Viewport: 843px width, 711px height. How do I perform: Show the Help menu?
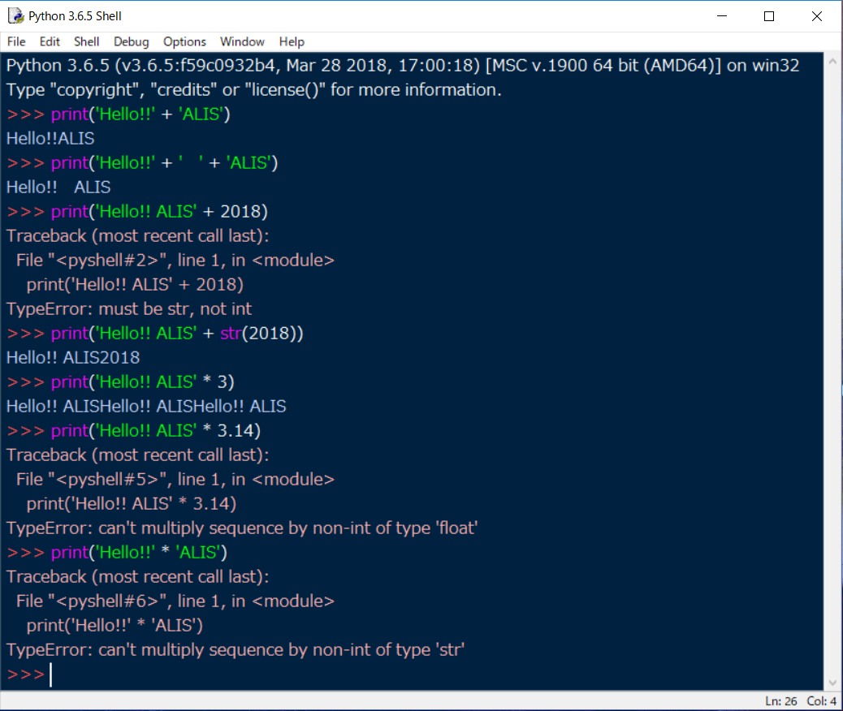point(292,41)
